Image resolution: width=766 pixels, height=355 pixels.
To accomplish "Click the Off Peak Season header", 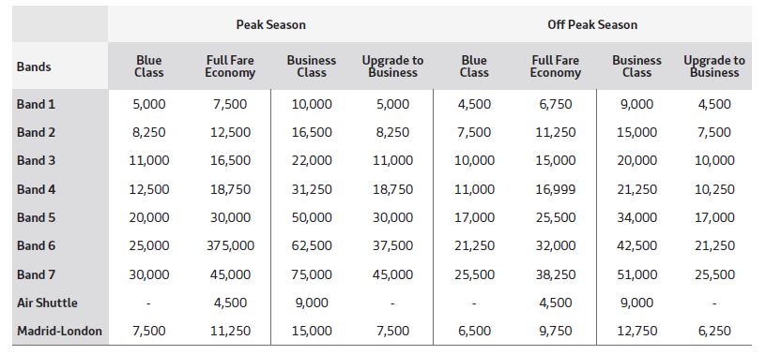I will point(592,25).
